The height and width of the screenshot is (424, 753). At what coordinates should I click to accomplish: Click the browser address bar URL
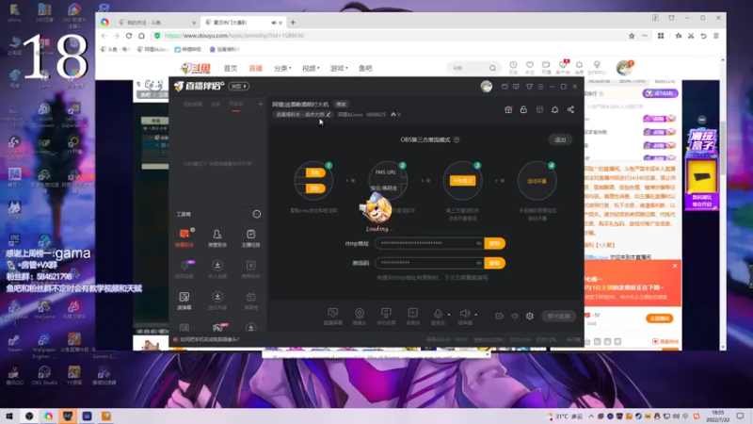point(233,36)
